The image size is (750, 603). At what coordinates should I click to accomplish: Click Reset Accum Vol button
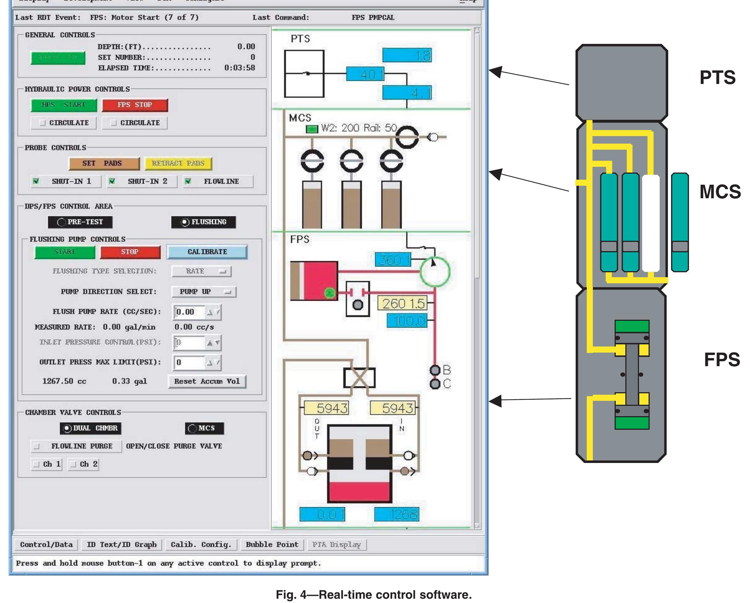pos(207,382)
